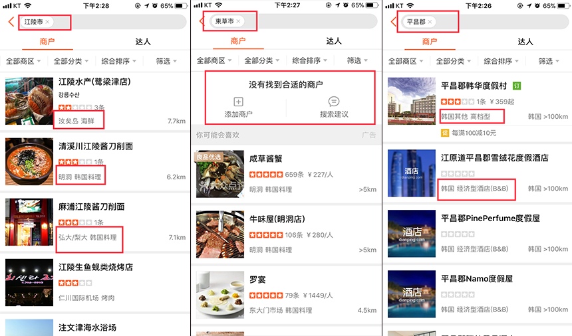Open the 咸草酱蟹 restaurant listing title
The image size is (572, 336).
point(266,159)
